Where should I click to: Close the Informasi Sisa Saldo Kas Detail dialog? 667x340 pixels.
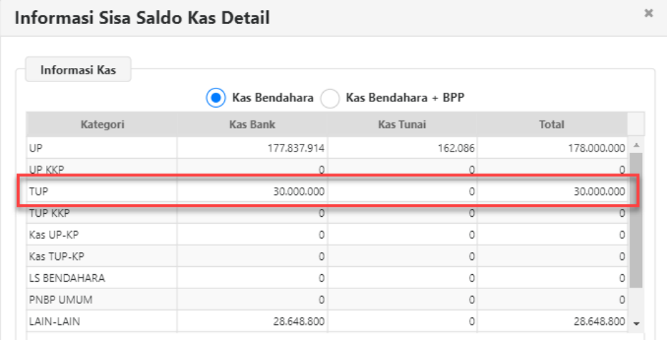point(648,13)
